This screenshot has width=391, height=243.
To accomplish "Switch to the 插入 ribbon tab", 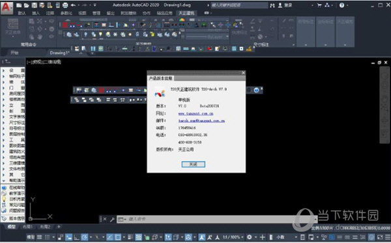I will coord(36,13).
